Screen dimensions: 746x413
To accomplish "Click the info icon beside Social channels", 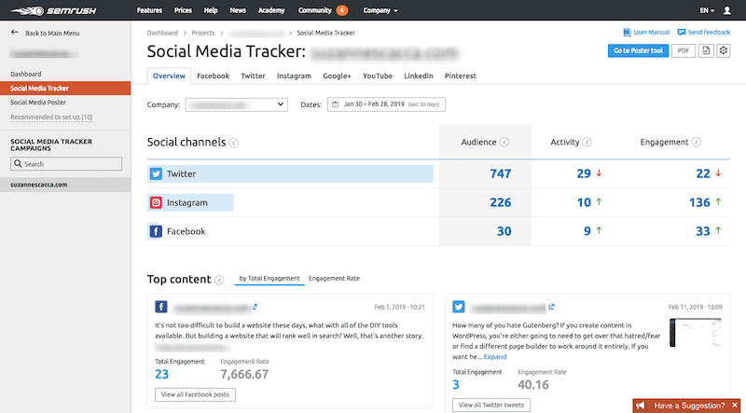I will [x=234, y=143].
